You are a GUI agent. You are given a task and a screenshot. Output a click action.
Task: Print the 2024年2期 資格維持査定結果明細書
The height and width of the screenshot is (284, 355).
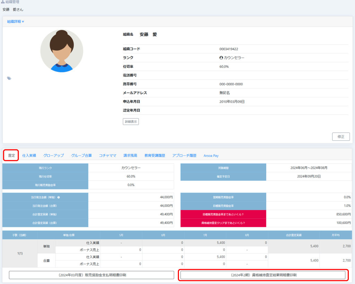coord(263,275)
